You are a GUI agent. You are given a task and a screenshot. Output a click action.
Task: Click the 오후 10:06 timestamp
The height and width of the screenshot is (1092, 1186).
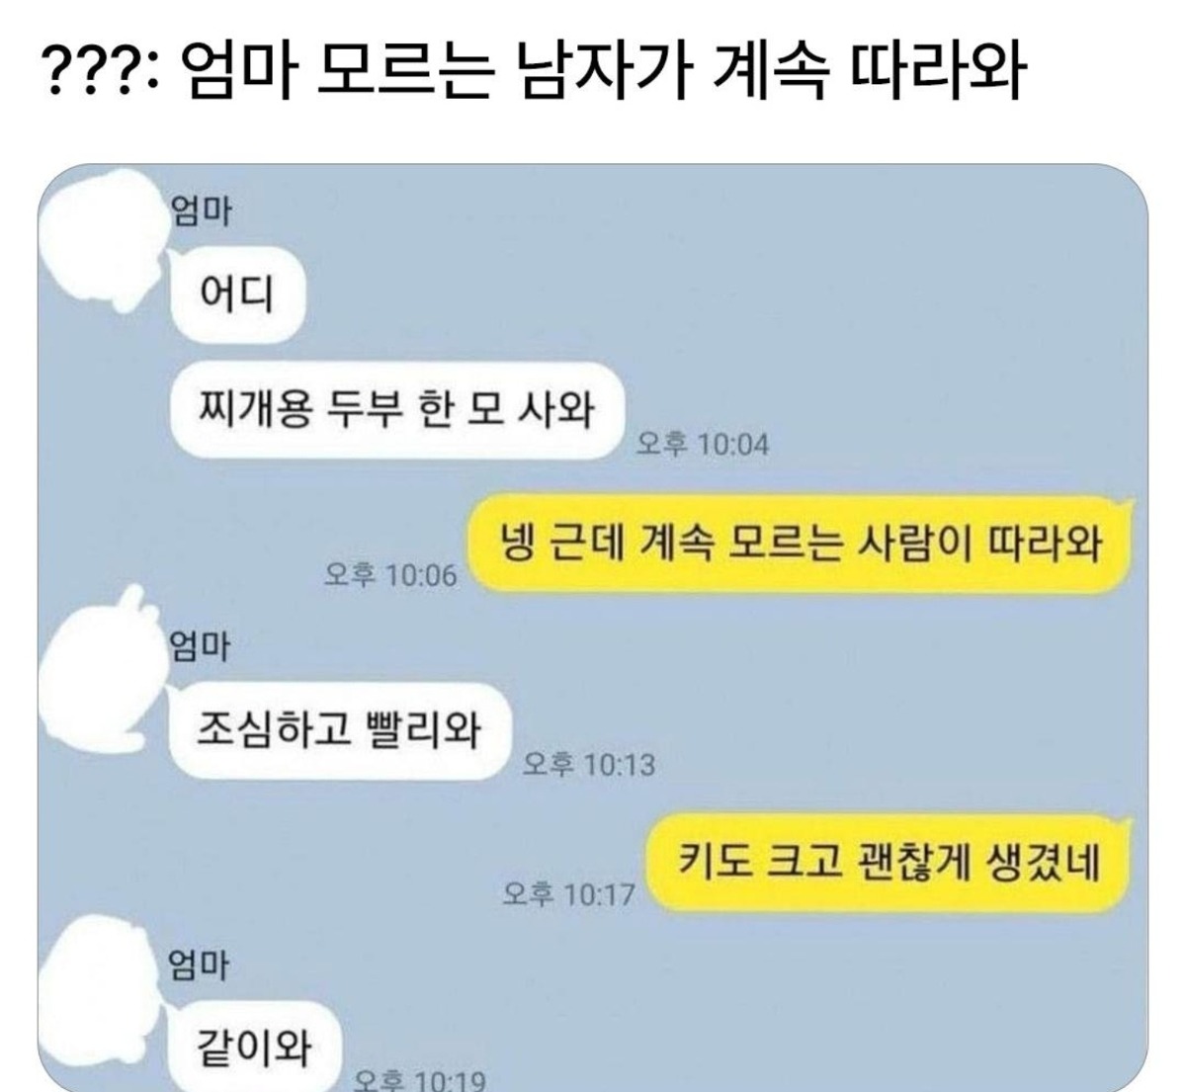tap(391, 575)
